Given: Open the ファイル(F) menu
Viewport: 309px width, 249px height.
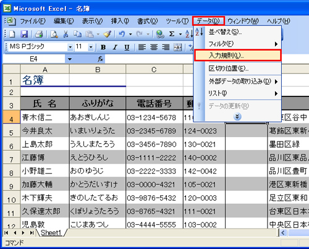Looking at the screenshot, I should (33, 21).
